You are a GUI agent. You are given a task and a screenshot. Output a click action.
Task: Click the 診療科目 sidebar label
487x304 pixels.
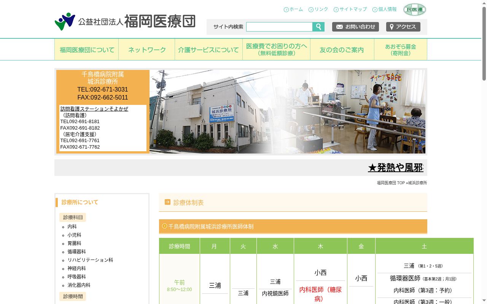point(73,217)
